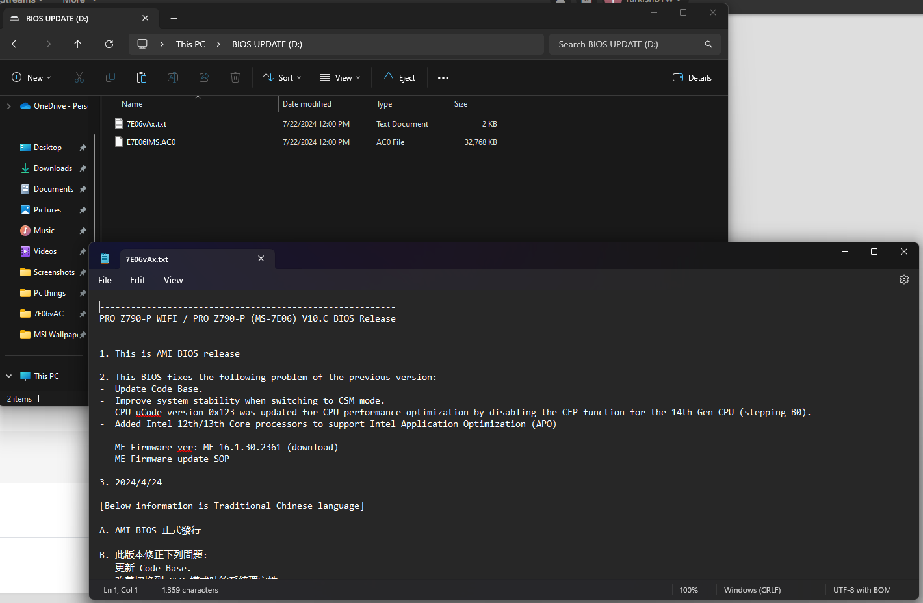Screen dimensions: 923x603
Task: Go forward in File Explorer
Action: [x=47, y=44]
